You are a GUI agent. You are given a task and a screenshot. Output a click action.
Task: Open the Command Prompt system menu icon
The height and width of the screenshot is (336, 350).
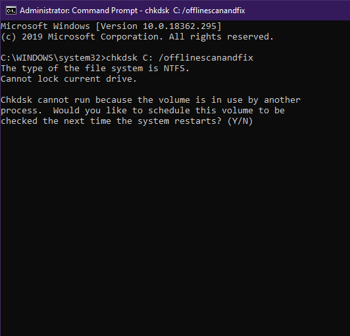point(11,11)
